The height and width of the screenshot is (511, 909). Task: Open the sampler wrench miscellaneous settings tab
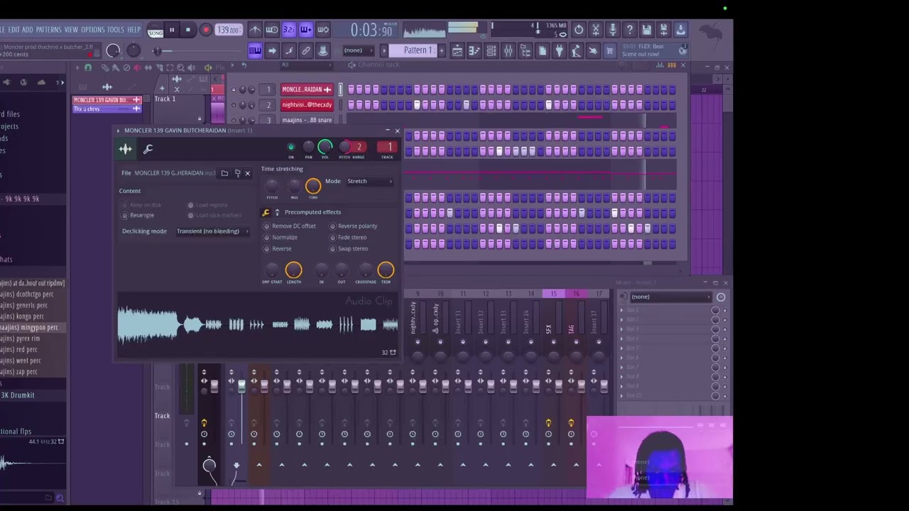[x=148, y=149]
